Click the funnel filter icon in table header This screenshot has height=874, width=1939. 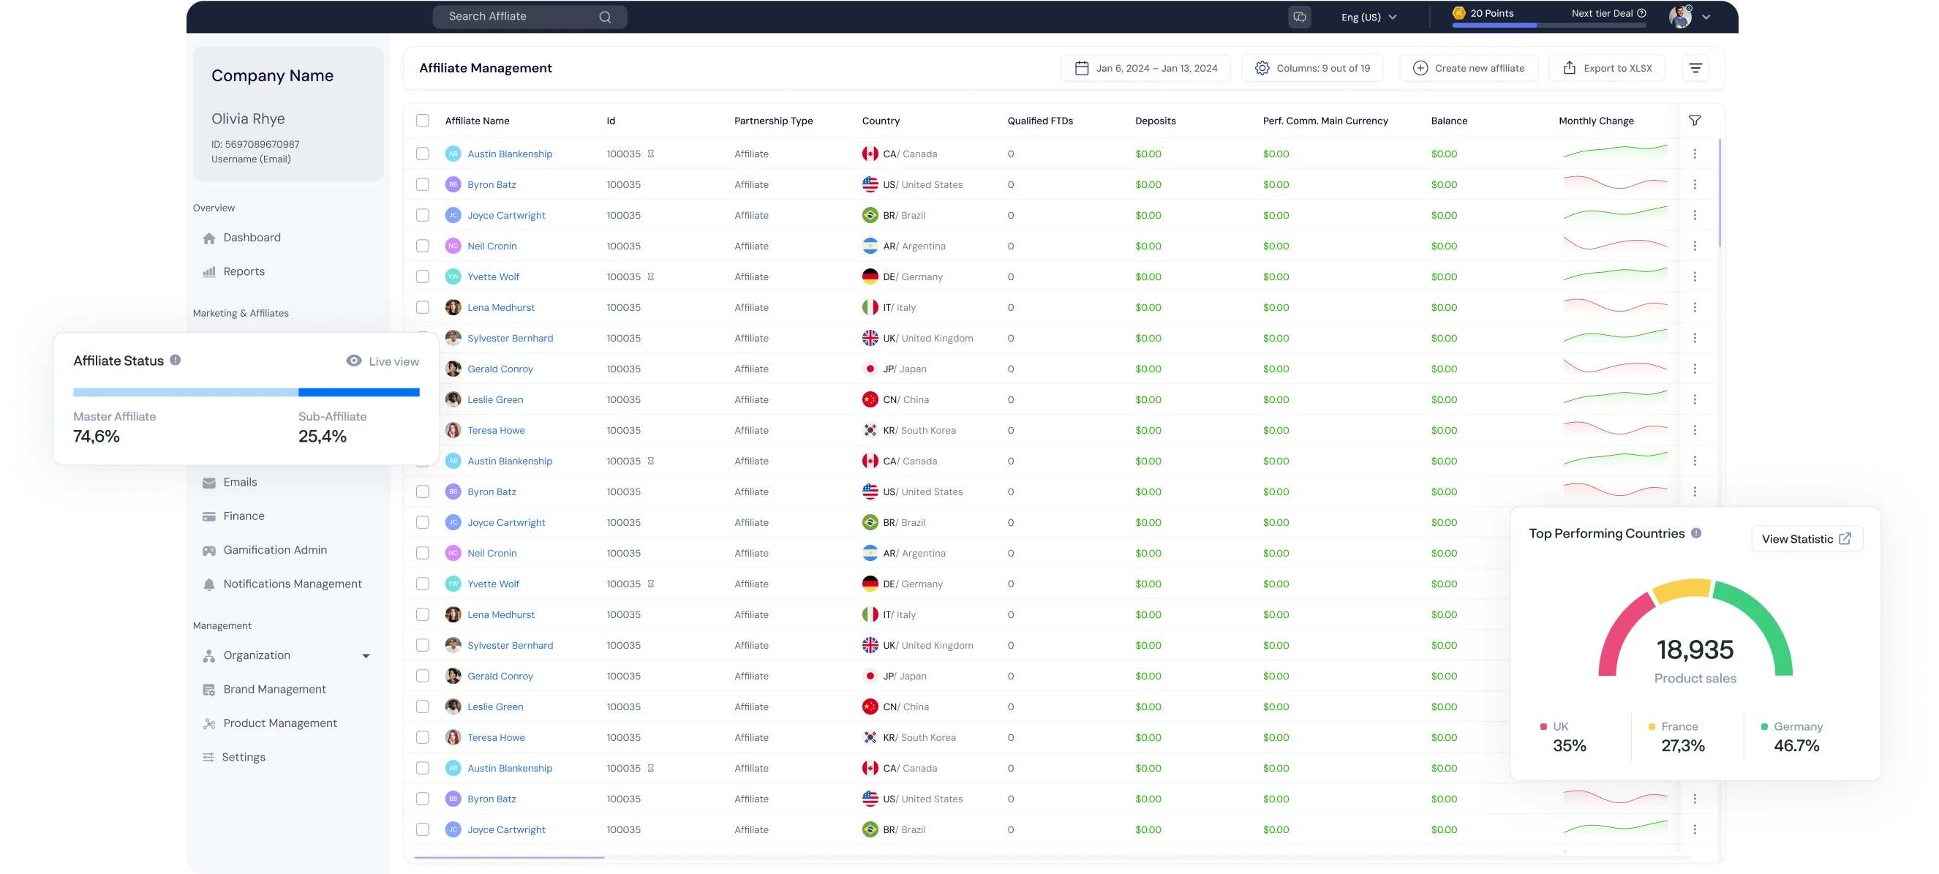[1695, 121]
